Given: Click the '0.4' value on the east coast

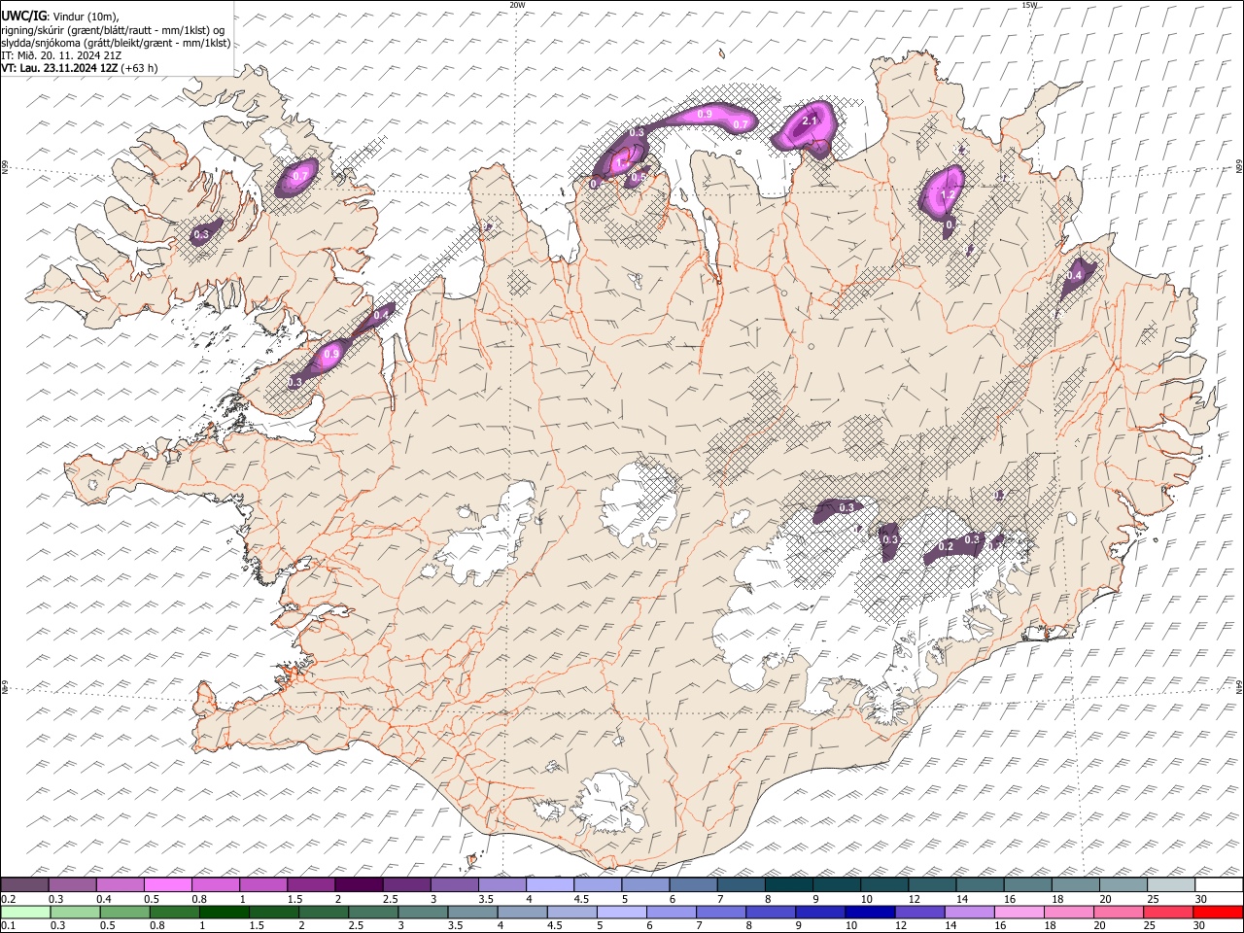Looking at the screenshot, I should pyautogui.click(x=1074, y=276).
